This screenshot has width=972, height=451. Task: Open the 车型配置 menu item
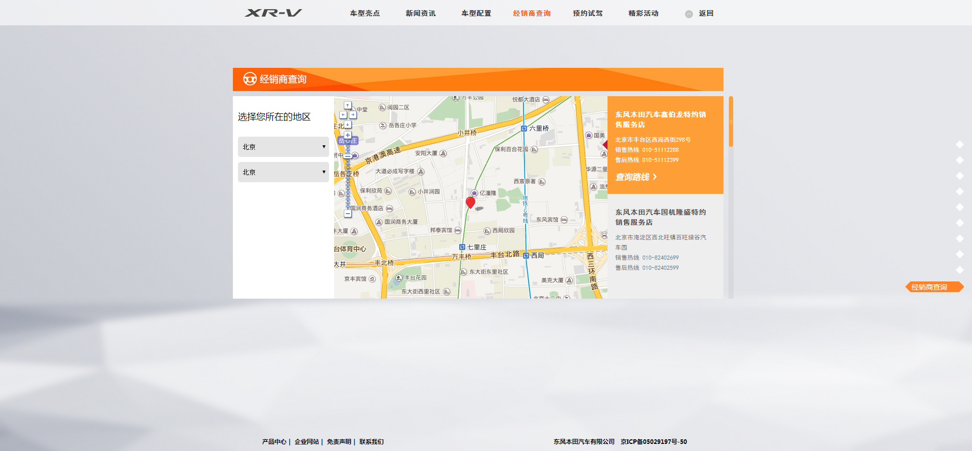click(x=476, y=13)
